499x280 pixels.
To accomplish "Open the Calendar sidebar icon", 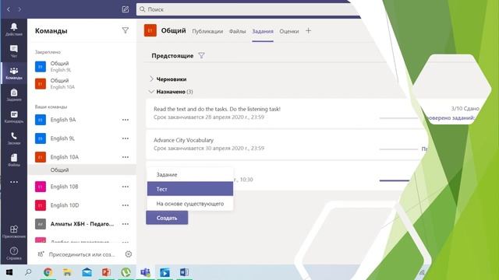I will coord(14,117).
